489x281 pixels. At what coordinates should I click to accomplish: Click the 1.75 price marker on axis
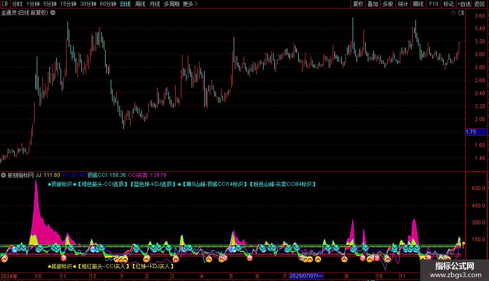click(476, 132)
